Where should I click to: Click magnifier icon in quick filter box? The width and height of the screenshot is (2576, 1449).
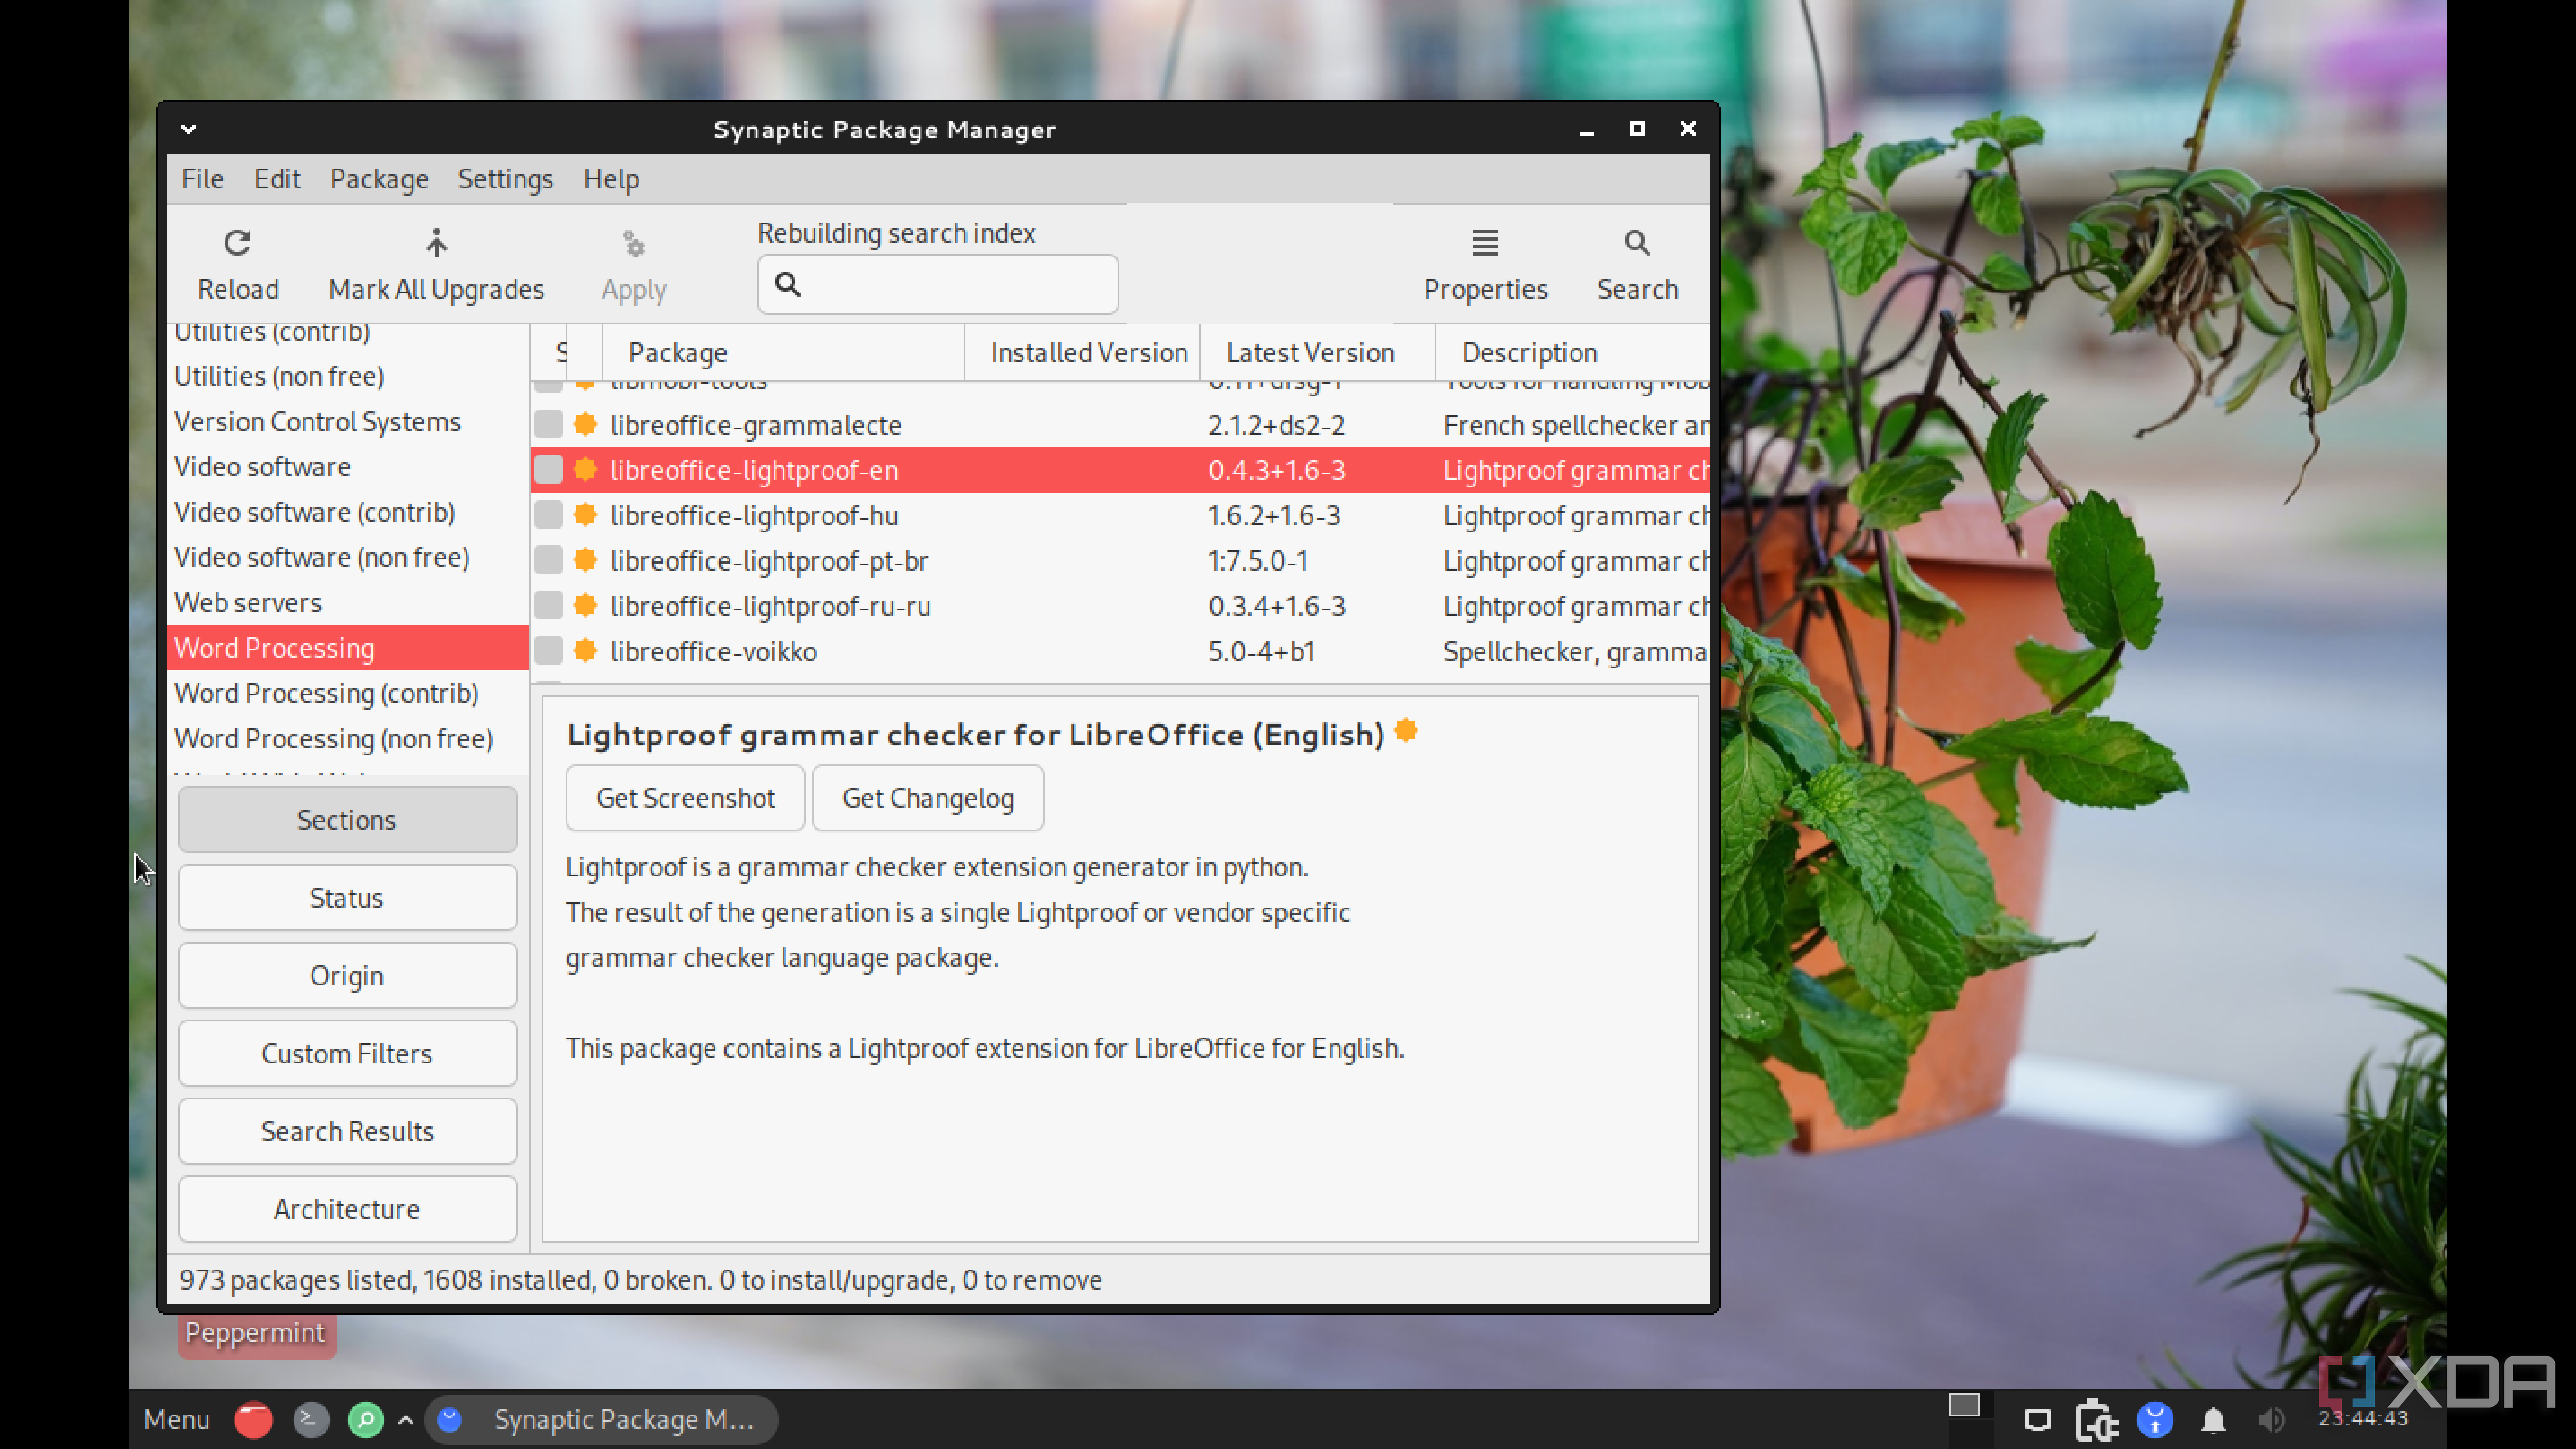tap(788, 285)
